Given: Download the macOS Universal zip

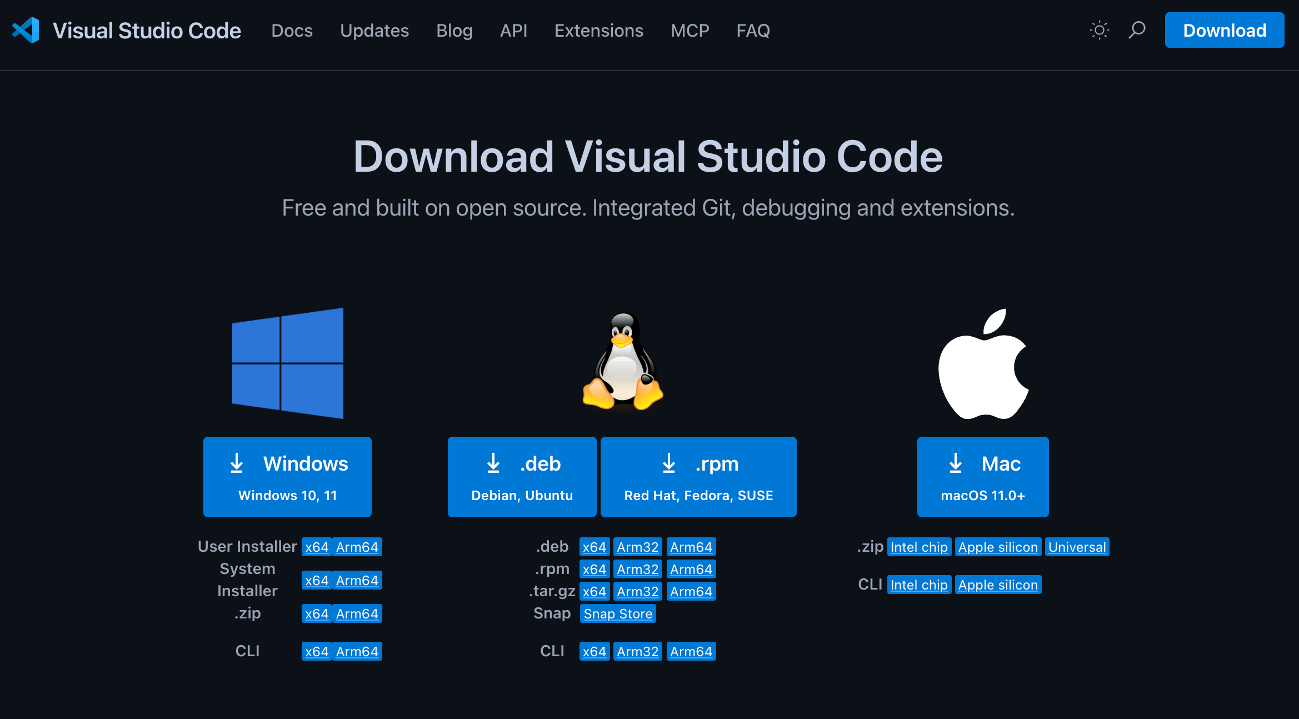Looking at the screenshot, I should pyautogui.click(x=1077, y=547).
